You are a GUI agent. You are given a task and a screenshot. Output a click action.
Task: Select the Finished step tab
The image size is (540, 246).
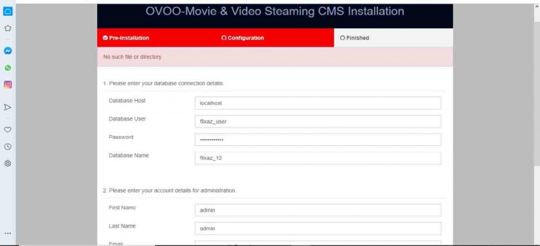coord(393,38)
